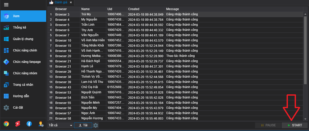Select the Browser 20 row
Viewport: 309px width, 131px height.
coord(63,56)
